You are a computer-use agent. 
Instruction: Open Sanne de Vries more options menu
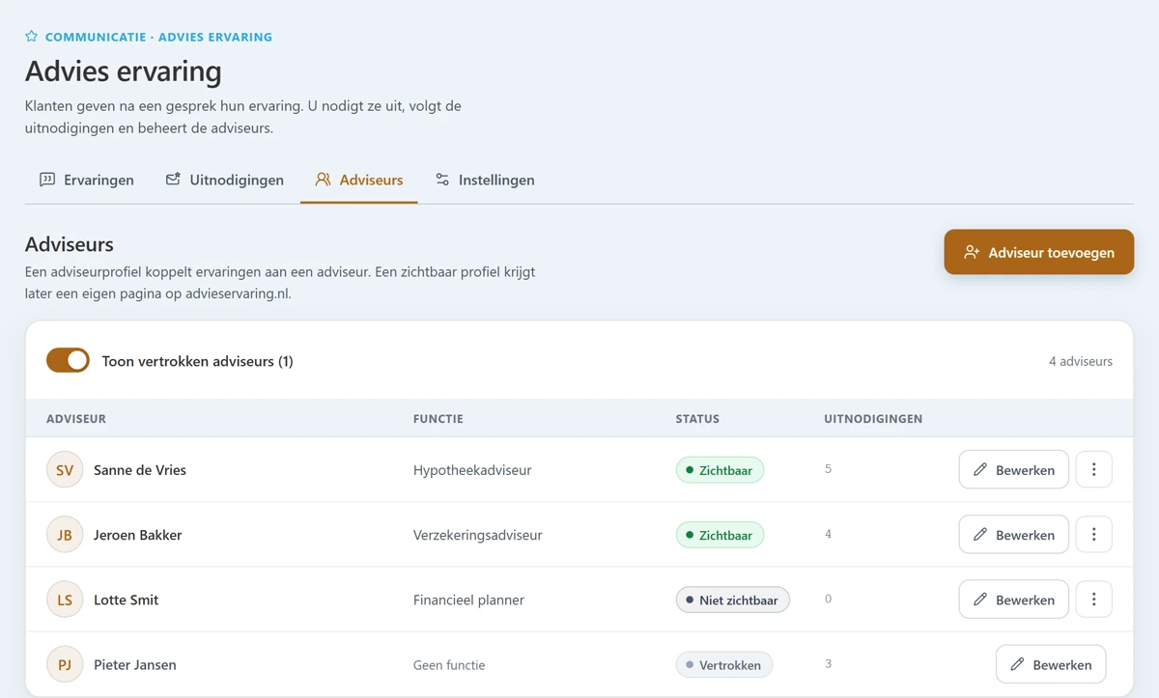point(1093,469)
